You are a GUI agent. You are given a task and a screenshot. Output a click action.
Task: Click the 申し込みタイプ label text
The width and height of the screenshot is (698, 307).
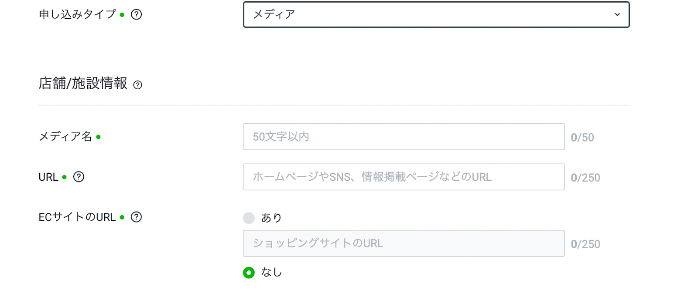[77, 14]
